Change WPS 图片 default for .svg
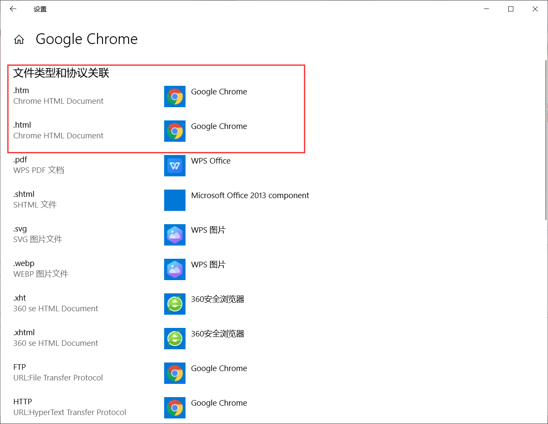Image resolution: width=548 pixels, height=424 pixels. pyautogui.click(x=208, y=230)
